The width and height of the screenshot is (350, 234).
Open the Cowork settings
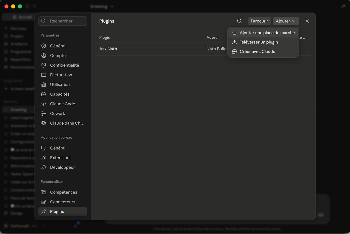(63, 113)
